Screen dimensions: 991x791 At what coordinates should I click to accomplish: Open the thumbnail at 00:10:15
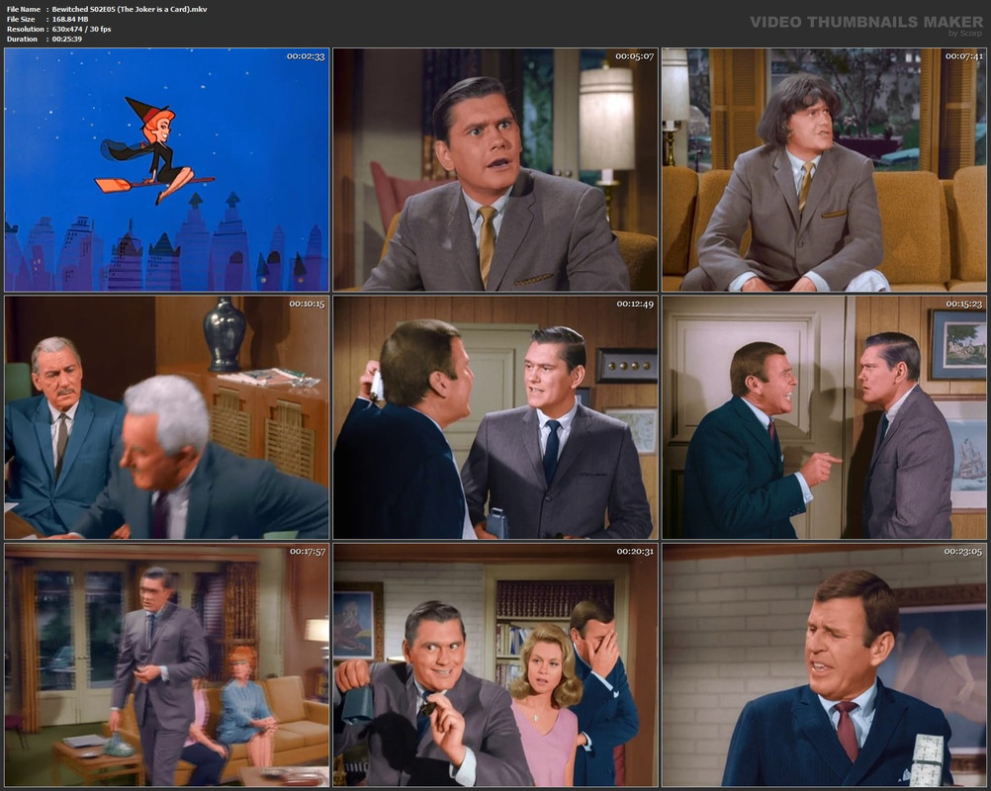tap(167, 417)
